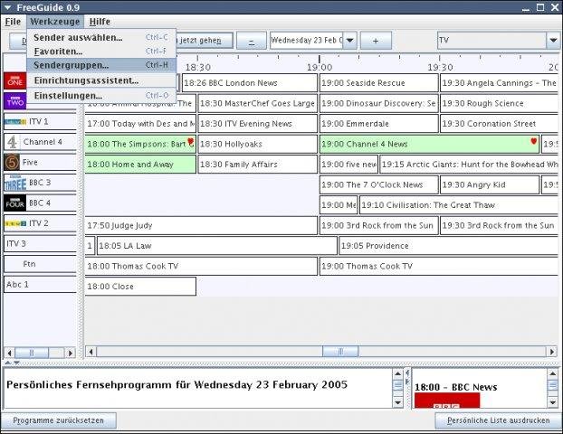Open the TV channel group dropdown
563x434 pixels.
pos(553,40)
